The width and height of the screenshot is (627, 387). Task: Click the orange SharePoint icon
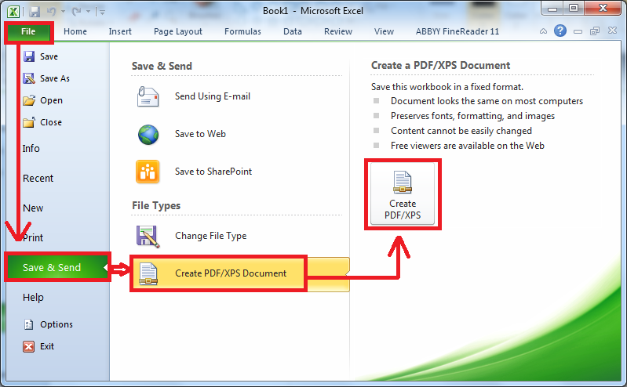(148, 172)
